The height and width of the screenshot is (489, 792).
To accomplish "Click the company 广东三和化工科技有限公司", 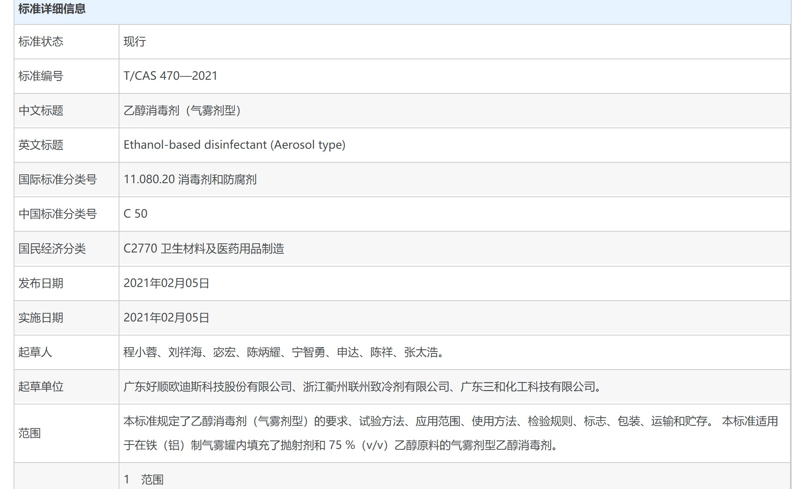I will [527, 387].
